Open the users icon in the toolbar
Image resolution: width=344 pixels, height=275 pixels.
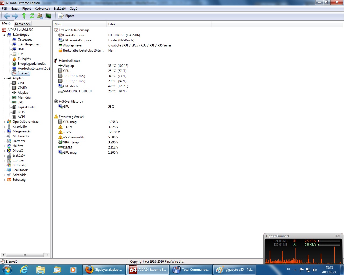pos(40,16)
